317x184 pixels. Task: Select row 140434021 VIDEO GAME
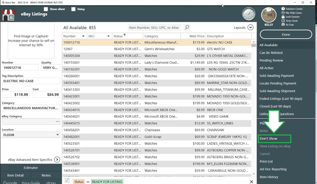pyautogui.click(x=157, y=116)
